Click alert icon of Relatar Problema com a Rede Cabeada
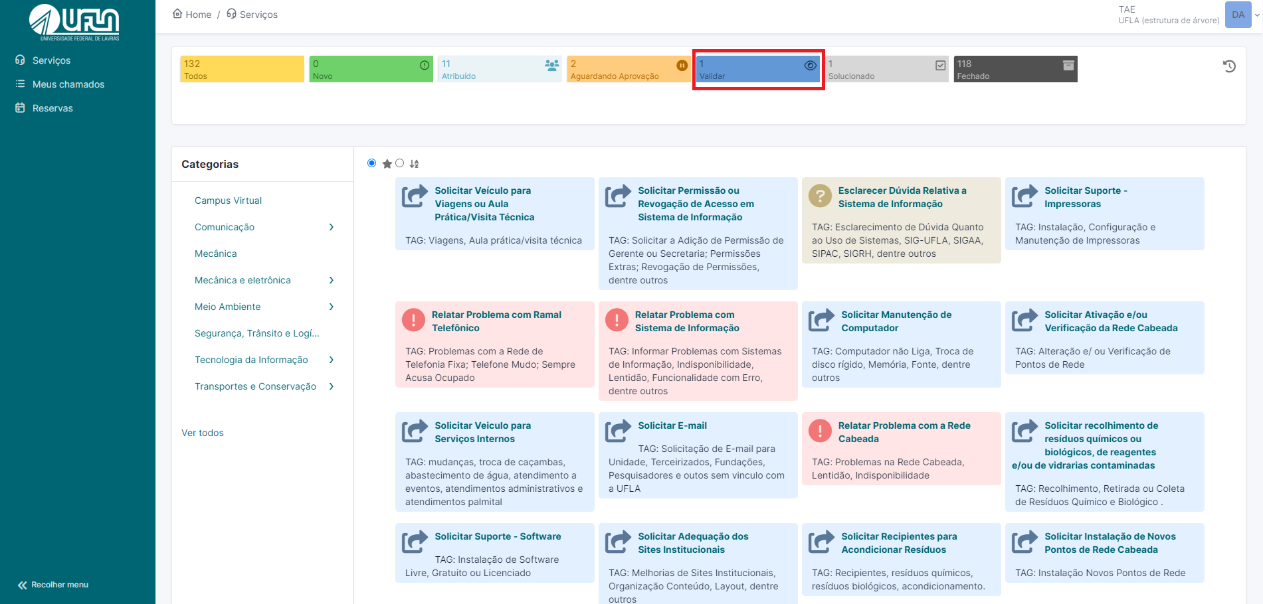This screenshot has height=604, width=1263. pyautogui.click(x=820, y=431)
